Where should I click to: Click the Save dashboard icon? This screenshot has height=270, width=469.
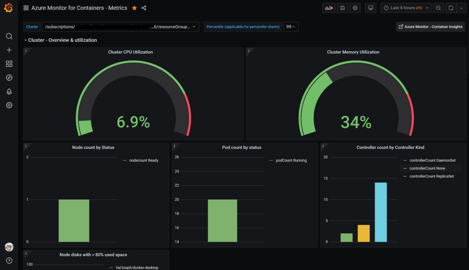coord(342,8)
